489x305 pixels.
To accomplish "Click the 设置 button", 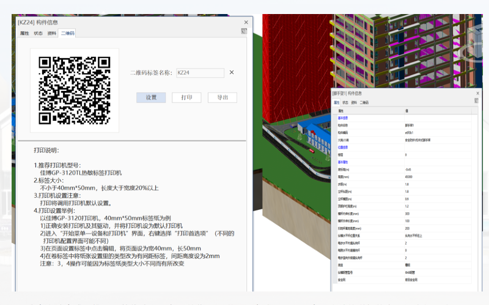I will click(151, 98).
